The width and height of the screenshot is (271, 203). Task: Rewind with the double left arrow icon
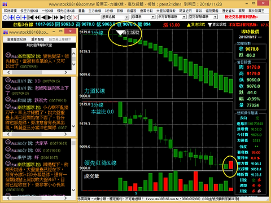[37, 17]
